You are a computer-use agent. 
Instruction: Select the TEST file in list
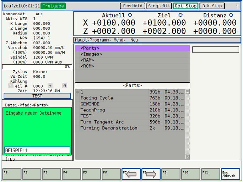tap(130, 116)
